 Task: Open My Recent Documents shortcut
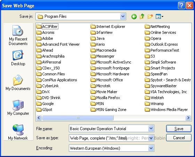pos(18,35)
